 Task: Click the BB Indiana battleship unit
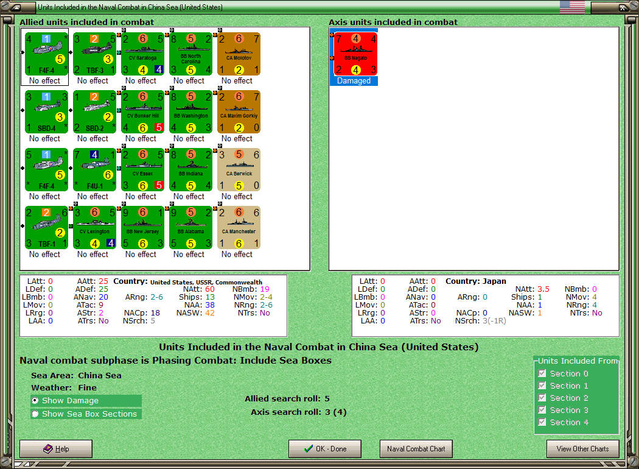tap(190, 170)
